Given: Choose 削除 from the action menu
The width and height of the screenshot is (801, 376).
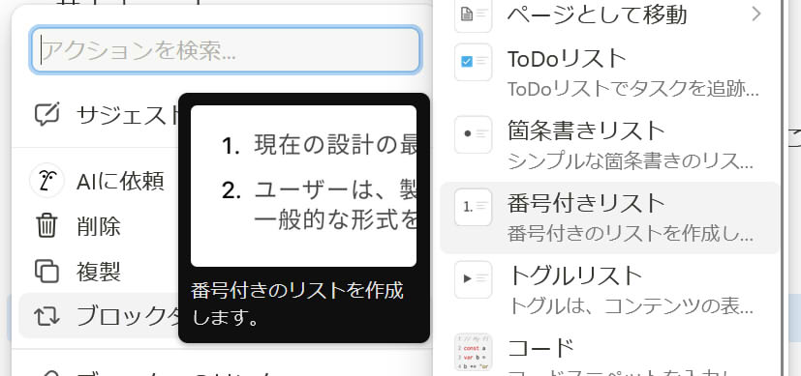Looking at the screenshot, I should [x=100, y=226].
